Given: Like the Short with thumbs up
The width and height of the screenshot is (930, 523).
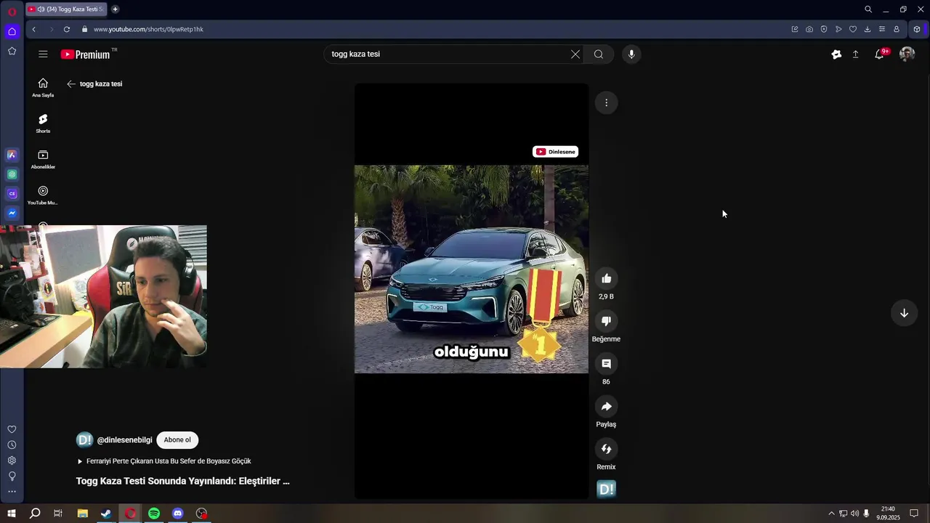Looking at the screenshot, I should (x=606, y=278).
